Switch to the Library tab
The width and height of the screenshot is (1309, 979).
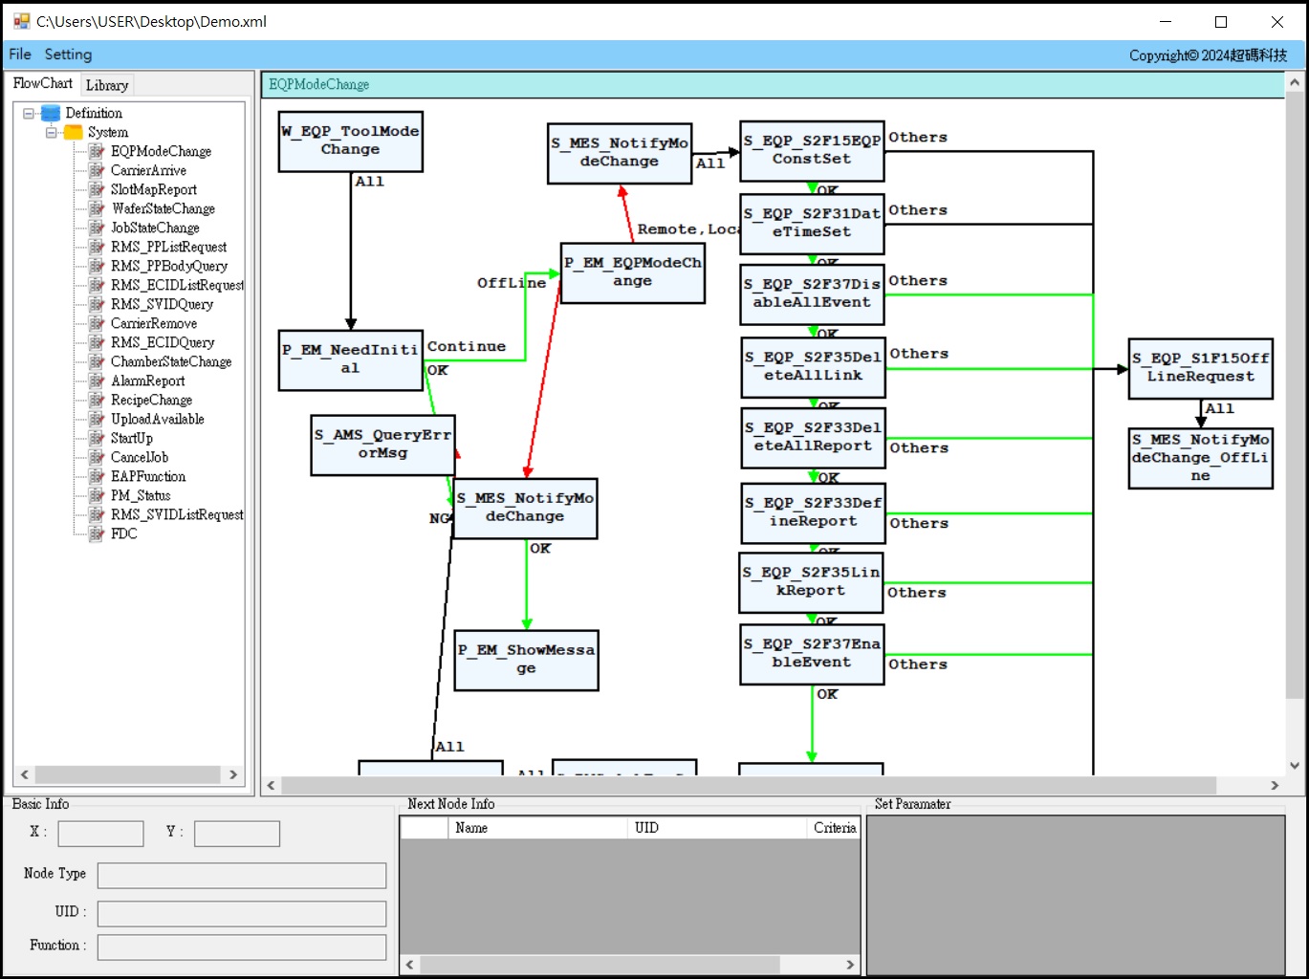[x=107, y=85]
